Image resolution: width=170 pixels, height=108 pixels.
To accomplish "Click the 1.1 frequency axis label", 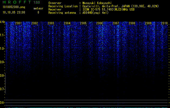I will click(2, 35).
